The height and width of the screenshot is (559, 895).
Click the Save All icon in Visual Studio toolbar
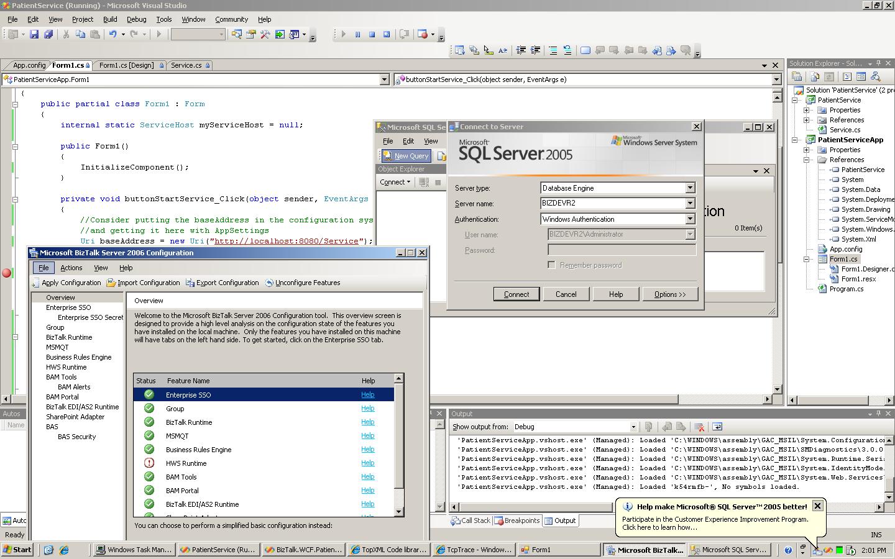(x=48, y=35)
